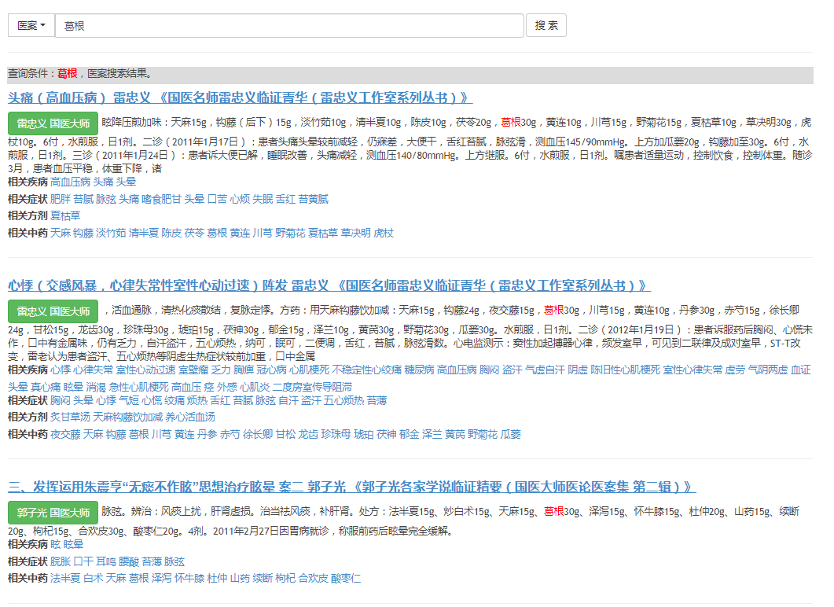834x607 pixels.
Task: Click 雷忠义 国医大师 badge in the 头痛 result
Action: pyautogui.click(x=53, y=123)
